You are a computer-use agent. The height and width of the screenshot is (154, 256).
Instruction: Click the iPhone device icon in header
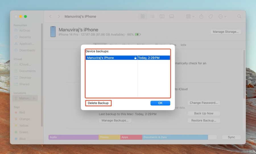pos(53,32)
